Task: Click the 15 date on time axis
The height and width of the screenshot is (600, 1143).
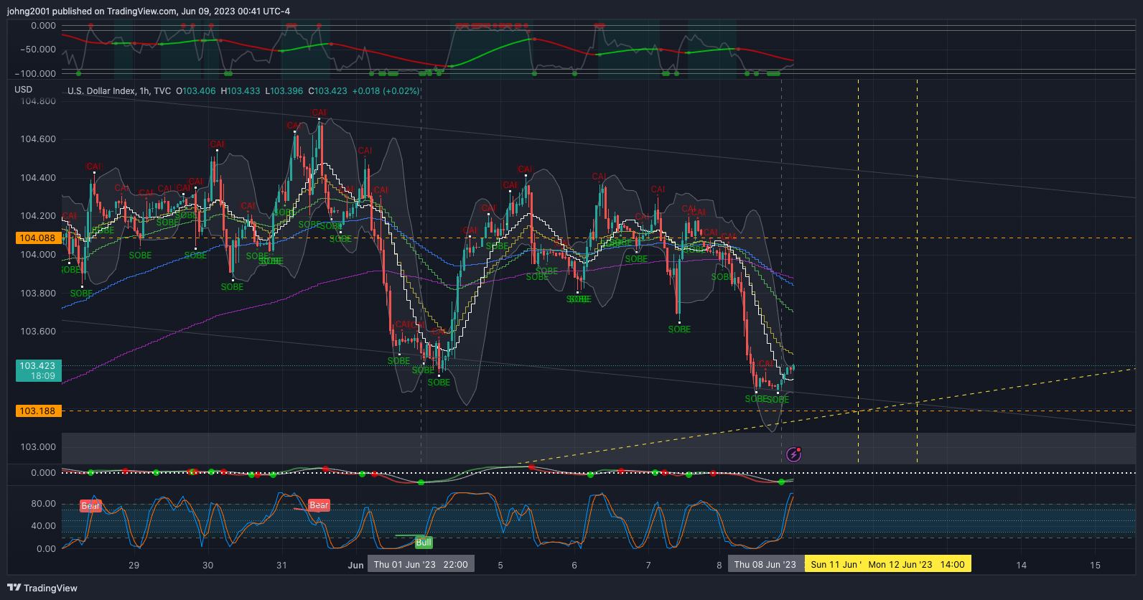Action: click(x=1095, y=566)
